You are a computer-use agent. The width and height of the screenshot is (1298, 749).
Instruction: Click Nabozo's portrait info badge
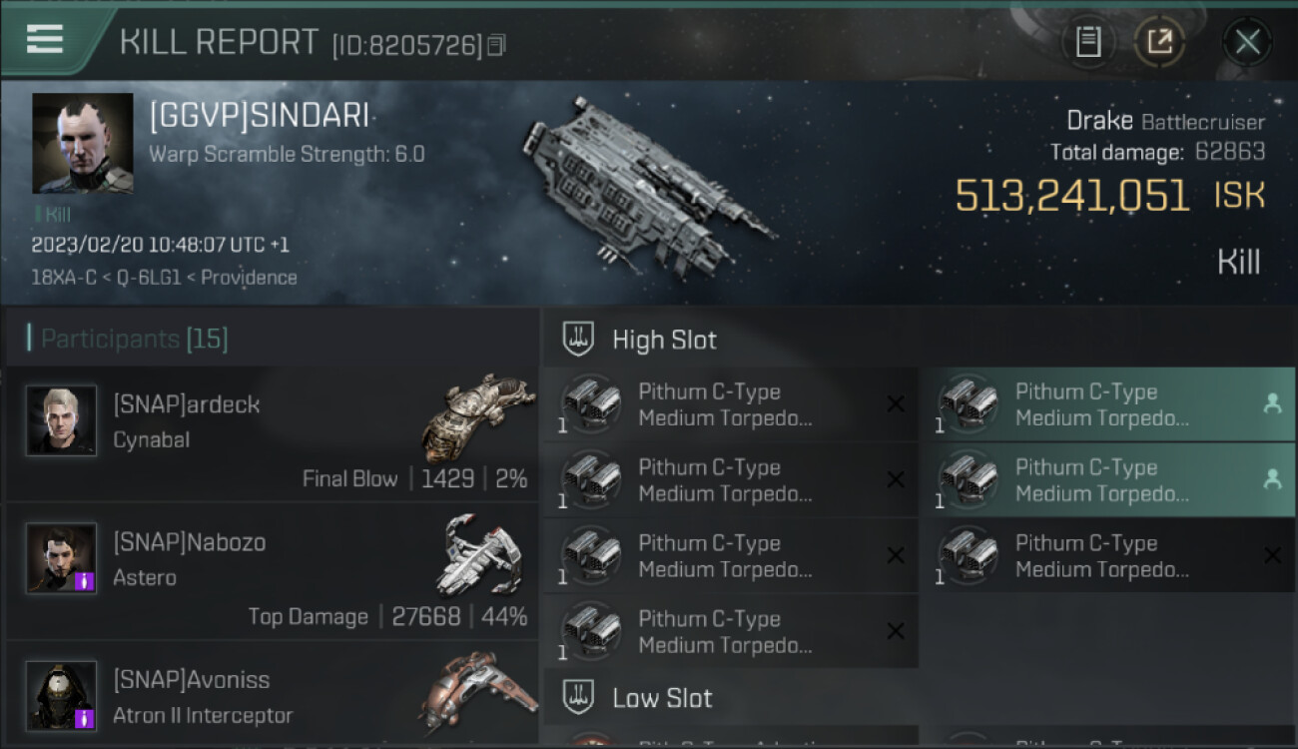pos(85,580)
